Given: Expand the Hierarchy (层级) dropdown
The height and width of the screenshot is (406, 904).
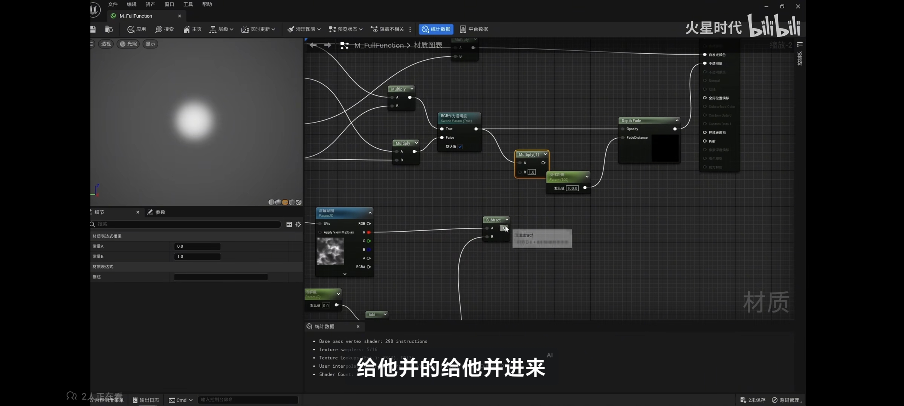Looking at the screenshot, I should (x=221, y=29).
